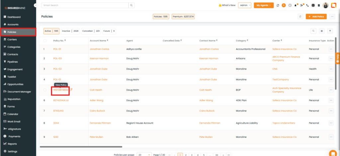Click the refresh icon beside Add Policy
The width and height of the screenshot is (340, 156).
300,16
